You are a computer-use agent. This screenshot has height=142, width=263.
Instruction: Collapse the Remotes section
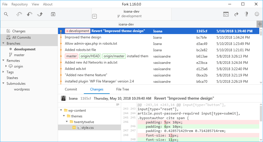pyautogui.click(x=3, y=60)
